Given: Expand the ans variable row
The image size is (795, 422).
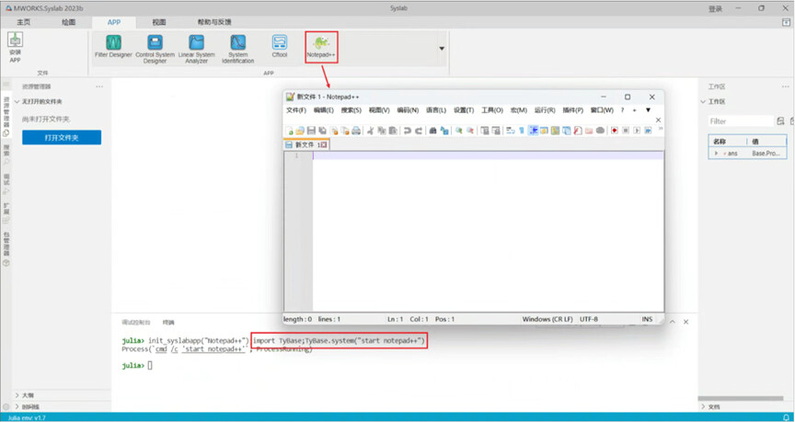Looking at the screenshot, I should click(x=716, y=153).
